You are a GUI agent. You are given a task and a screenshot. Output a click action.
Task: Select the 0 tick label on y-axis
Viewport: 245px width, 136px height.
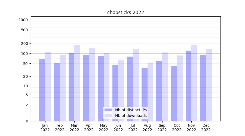[27, 121]
